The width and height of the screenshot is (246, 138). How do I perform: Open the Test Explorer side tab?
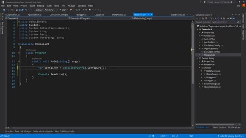coord(2,28)
